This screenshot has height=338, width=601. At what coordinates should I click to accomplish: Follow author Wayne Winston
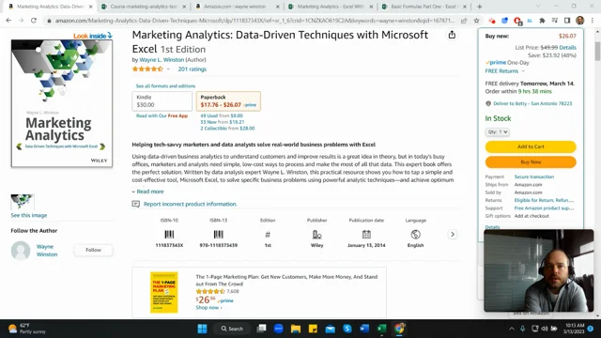pos(93,250)
